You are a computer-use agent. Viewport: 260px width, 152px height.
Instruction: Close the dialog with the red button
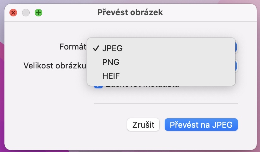click(13, 13)
